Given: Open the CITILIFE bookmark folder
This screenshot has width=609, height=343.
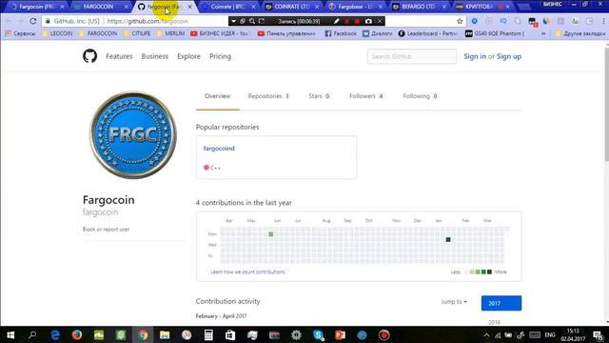Looking at the screenshot, I should pyautogui.click(x=137, y=34).
